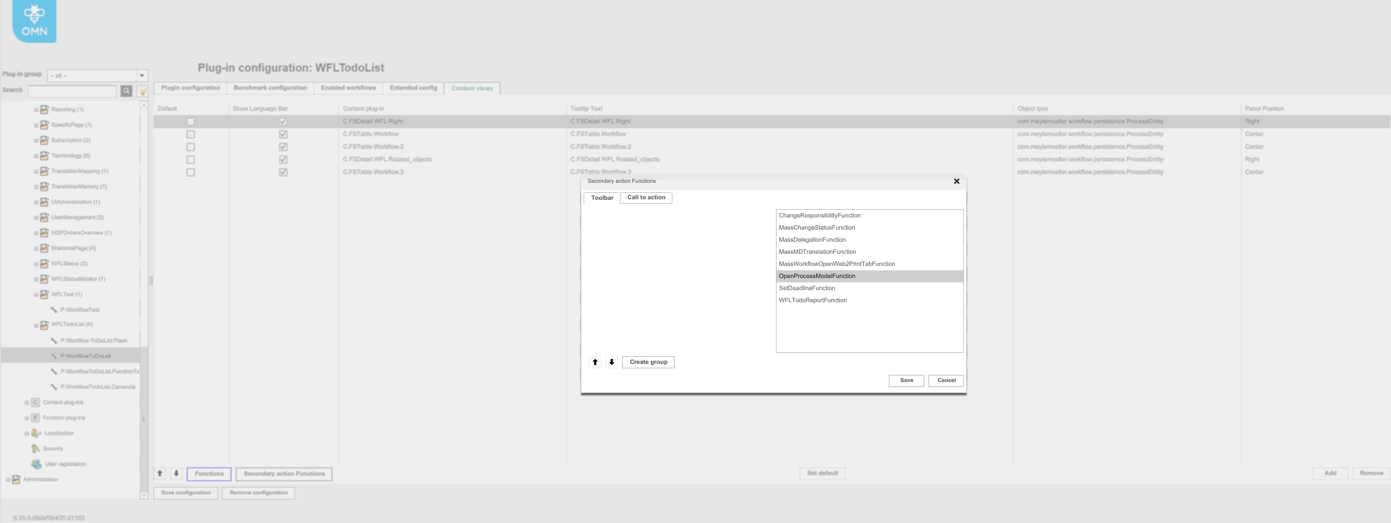Toggle Default checkbox for C.FSTable.Workflow.2 row
This screenshot has height=523, width=1391.
[x=191, y=147]
